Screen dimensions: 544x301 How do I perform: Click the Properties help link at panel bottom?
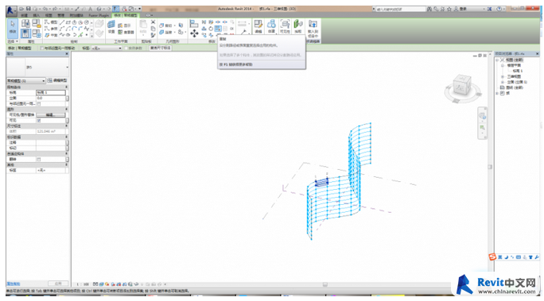14,284
